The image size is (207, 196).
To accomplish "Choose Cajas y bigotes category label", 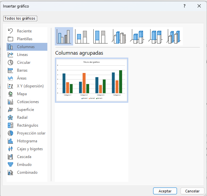I will [30, 149].
